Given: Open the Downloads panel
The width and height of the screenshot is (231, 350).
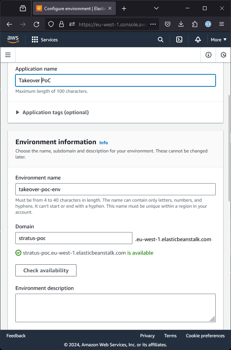Looking at the screenshot, I should click(x=181, y=24).
